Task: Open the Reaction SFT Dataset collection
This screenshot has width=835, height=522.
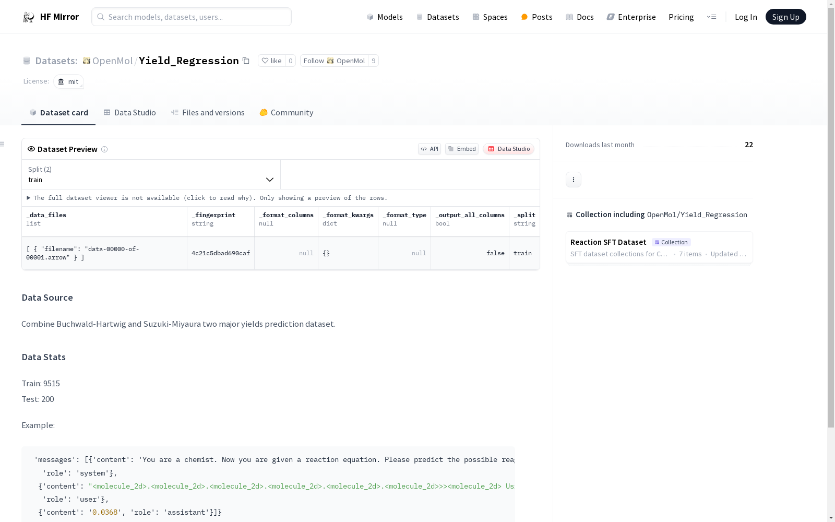Action: pyautogui.click(x=659, y=248)
